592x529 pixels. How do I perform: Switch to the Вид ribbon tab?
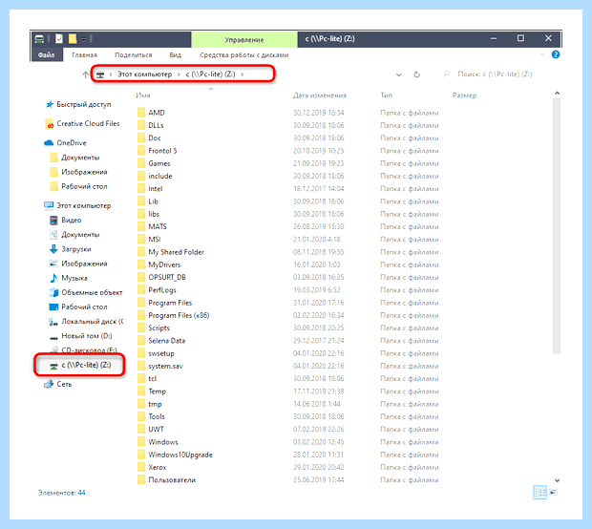175,55
